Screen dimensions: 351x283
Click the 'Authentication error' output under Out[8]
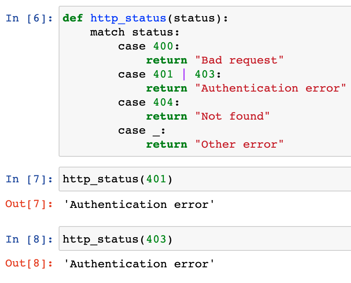(140, 264)
